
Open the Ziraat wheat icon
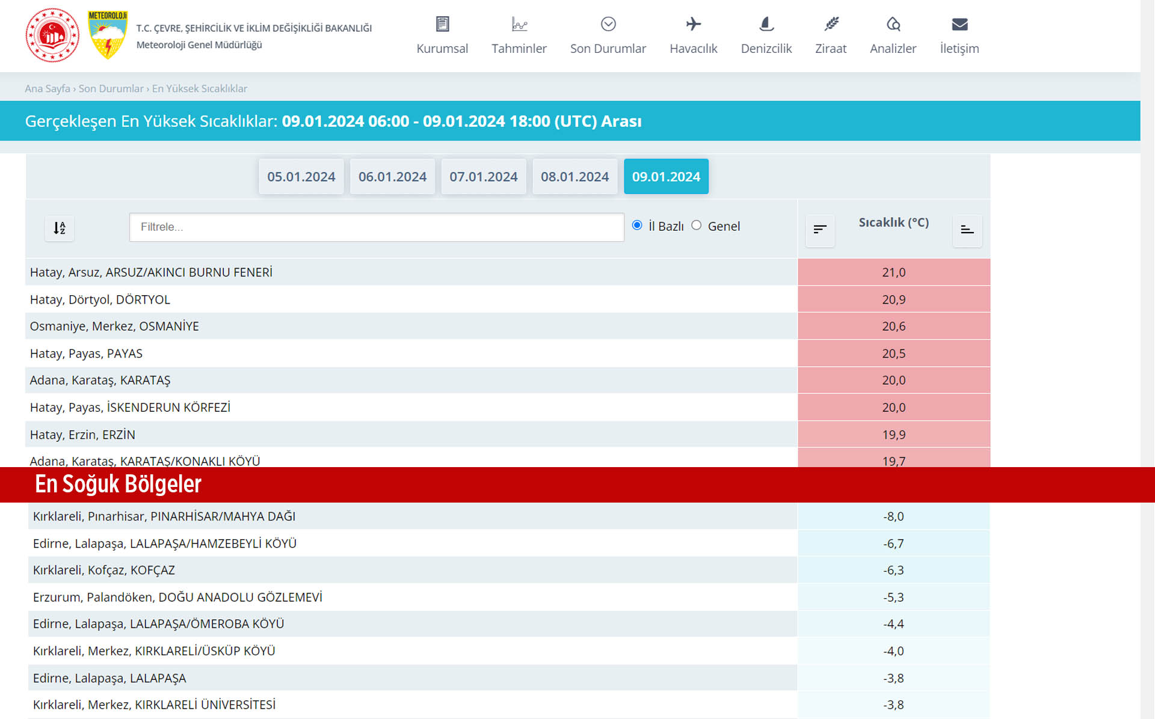(831, 24)
